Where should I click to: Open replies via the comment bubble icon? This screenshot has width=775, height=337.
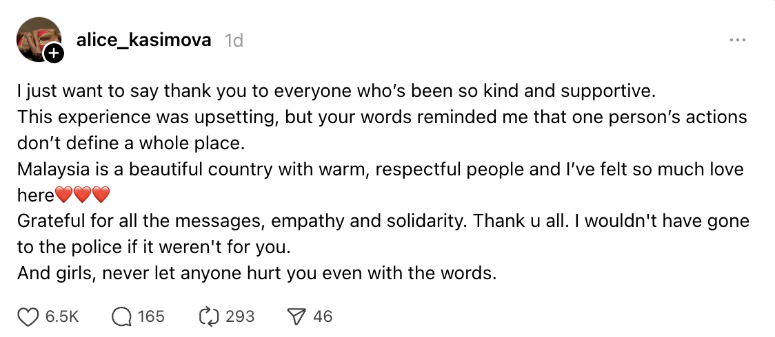point(121,316)
